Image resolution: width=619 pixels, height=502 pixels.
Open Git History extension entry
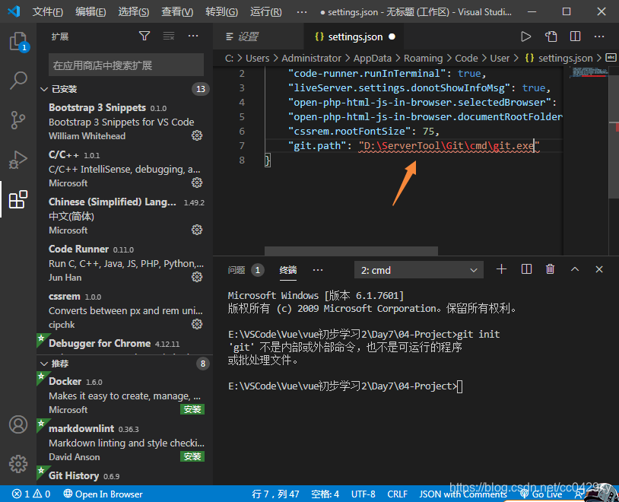(x=125, y=476)
